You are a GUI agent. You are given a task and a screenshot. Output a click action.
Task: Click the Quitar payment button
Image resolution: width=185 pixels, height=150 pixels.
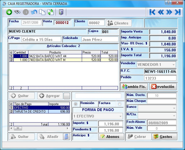pyautogui.click(x=22, y=137)
